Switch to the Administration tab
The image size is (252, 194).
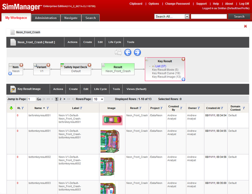[46, 18]
